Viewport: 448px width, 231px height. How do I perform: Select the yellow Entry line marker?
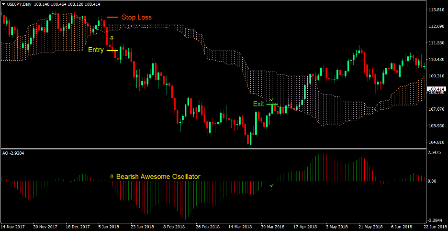point(112,51)
